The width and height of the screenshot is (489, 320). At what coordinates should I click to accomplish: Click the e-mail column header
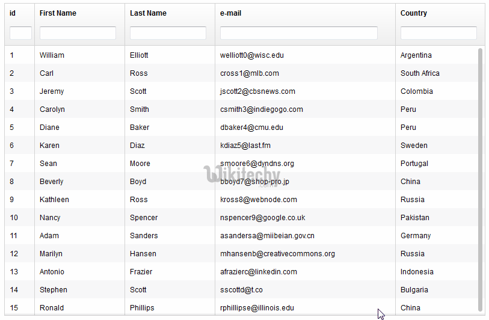(x=231, y=13)
